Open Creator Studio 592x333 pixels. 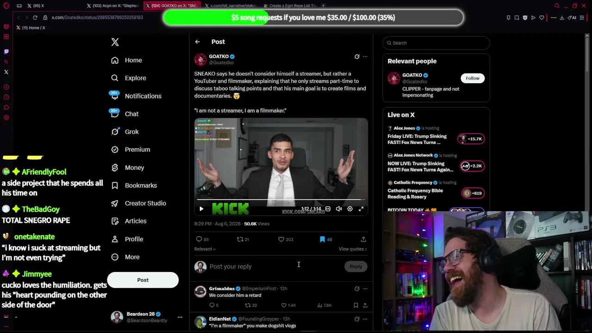coord(139,203)
